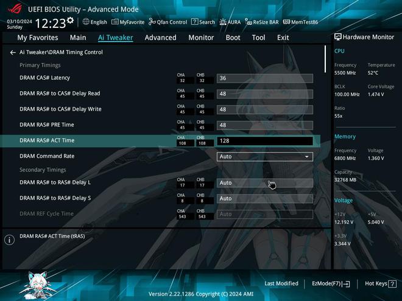
Task: Edit DRAM RAS# to CAS# Delay Read field
Action: (x=265, y=94)
